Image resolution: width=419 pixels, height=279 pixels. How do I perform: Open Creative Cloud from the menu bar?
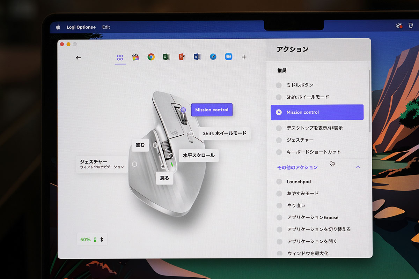tap(399, 26)
